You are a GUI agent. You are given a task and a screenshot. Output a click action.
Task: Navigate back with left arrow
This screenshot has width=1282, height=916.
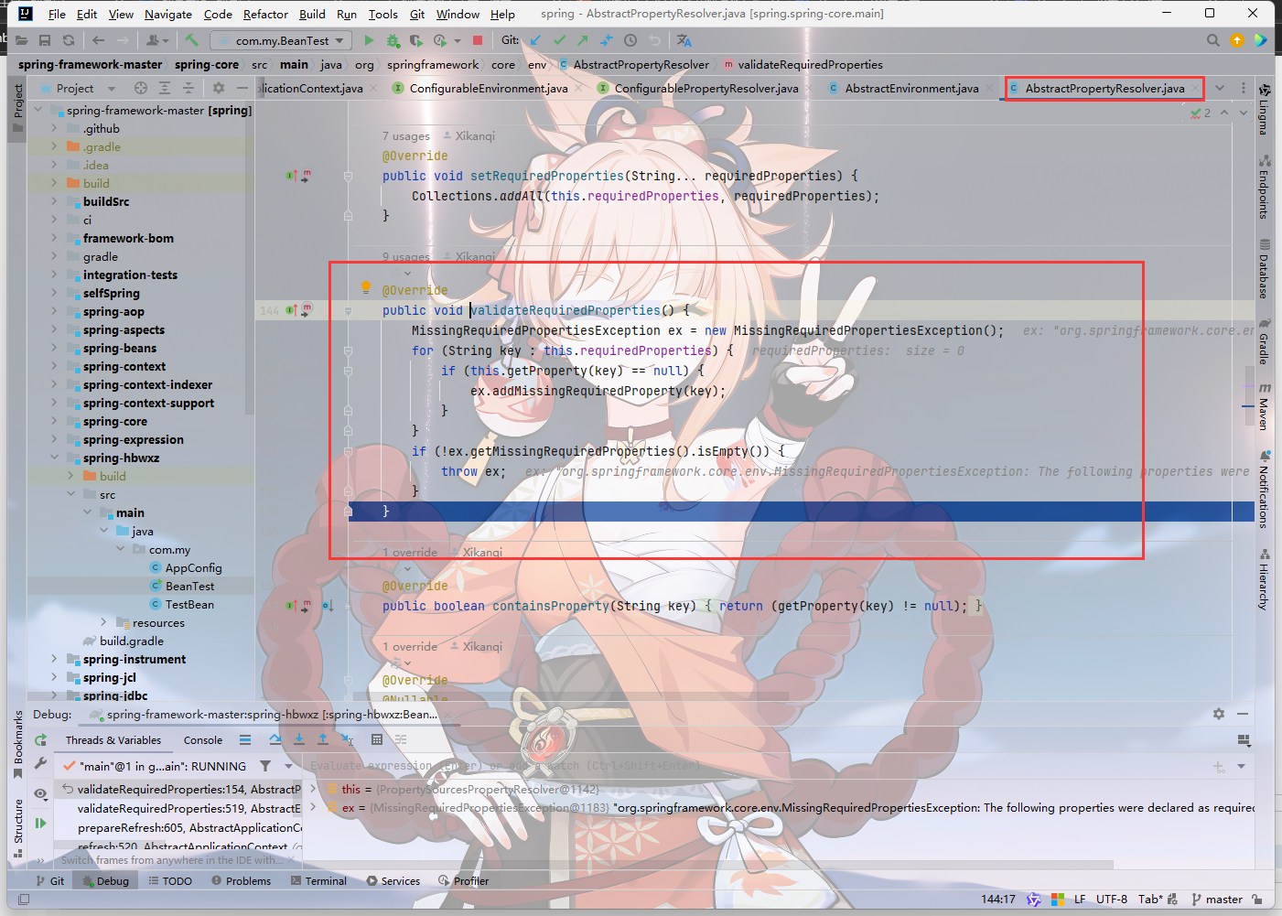99,40
